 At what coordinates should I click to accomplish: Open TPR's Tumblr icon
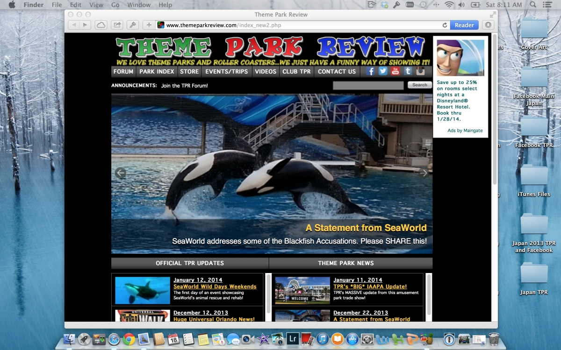point(408,71)
